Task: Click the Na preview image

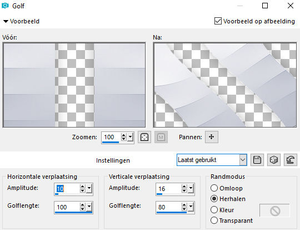Action: pos(225,85)
